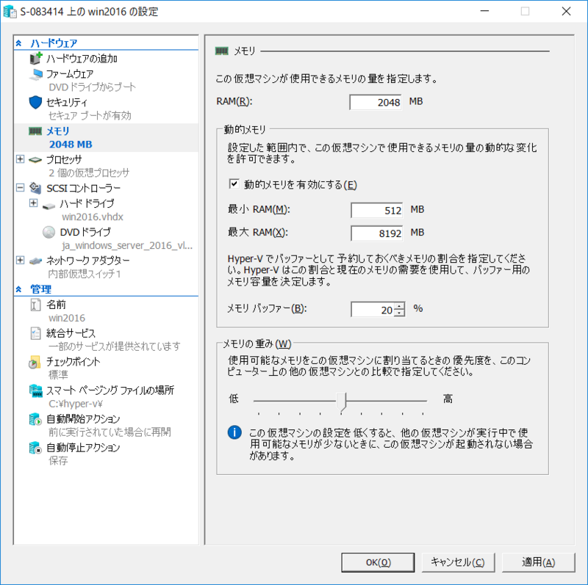Select セキュリティ tree item
Image resolution: width=588 pixels, height=585 pixels.
click(x=67, y=102)
